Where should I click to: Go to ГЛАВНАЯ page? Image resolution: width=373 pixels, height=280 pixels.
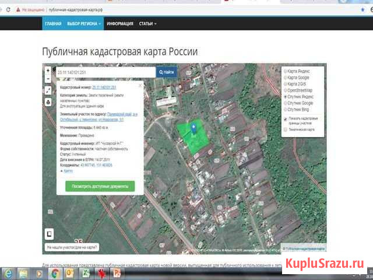(53, 24)
